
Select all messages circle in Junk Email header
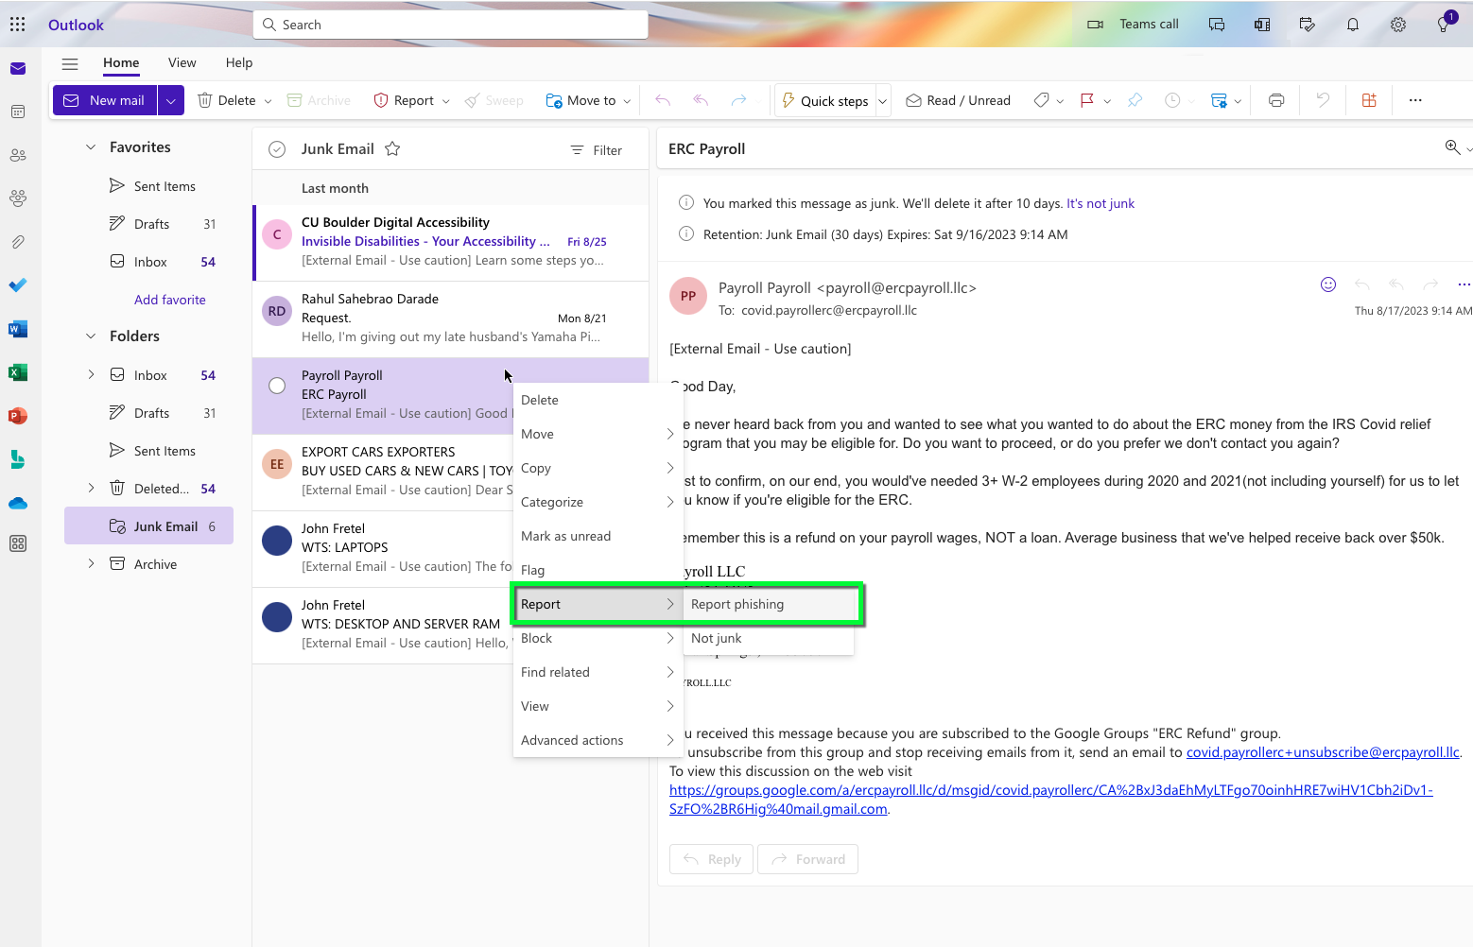(277, 149)
